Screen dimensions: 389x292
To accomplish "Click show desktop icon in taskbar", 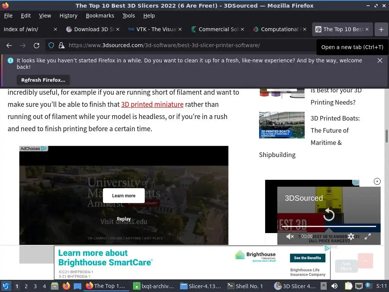I will coord(77,286).
